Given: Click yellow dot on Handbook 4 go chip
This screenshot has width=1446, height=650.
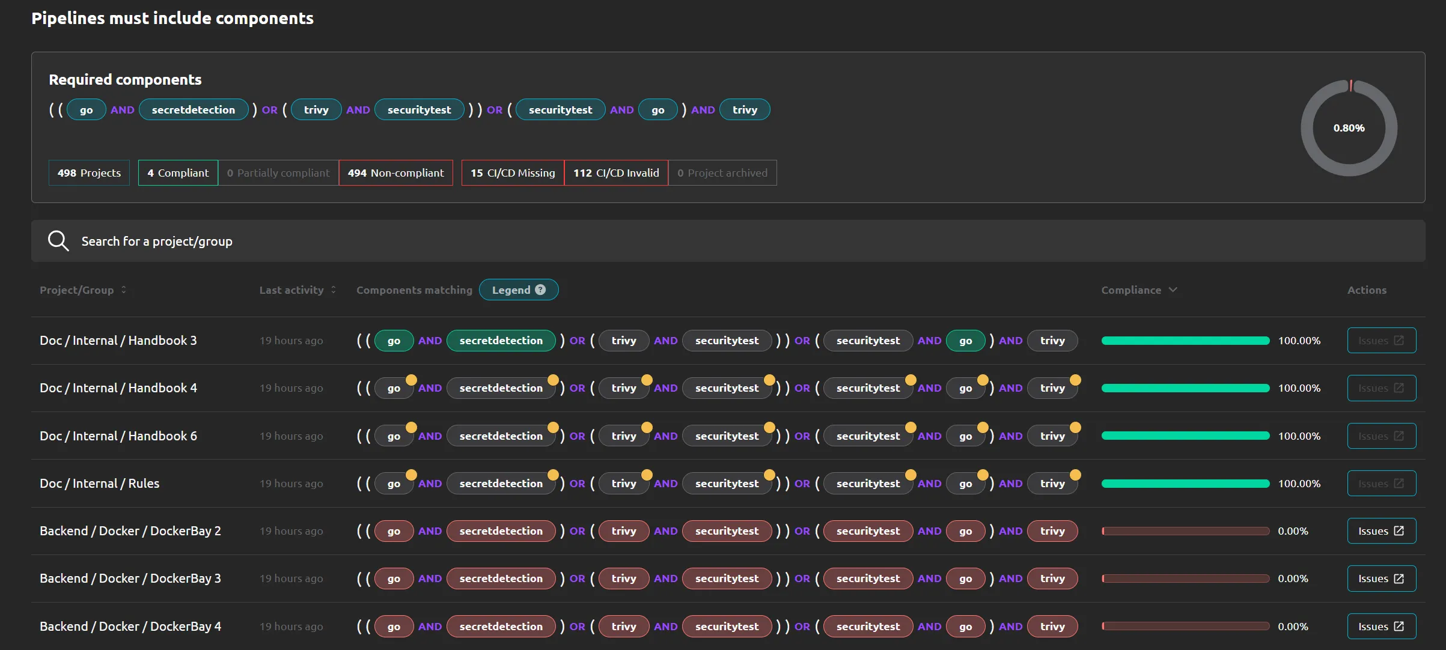Looking at the screenshot, I should (x=411, y=380).
